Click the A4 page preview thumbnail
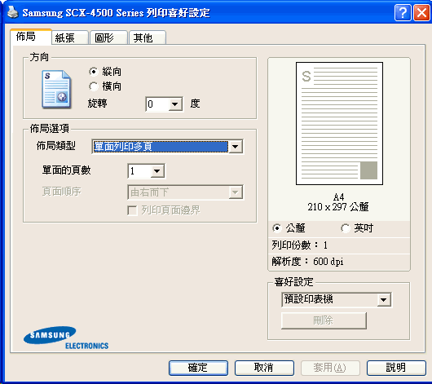The image size is (432, 384). pos(339,123)
